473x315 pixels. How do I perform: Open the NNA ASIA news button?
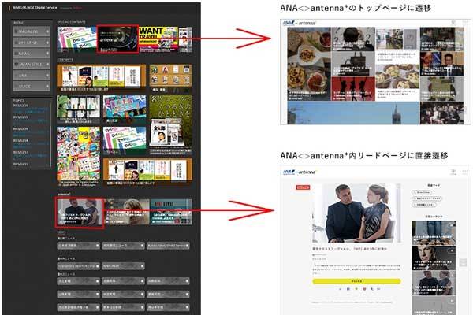(124, 266)
